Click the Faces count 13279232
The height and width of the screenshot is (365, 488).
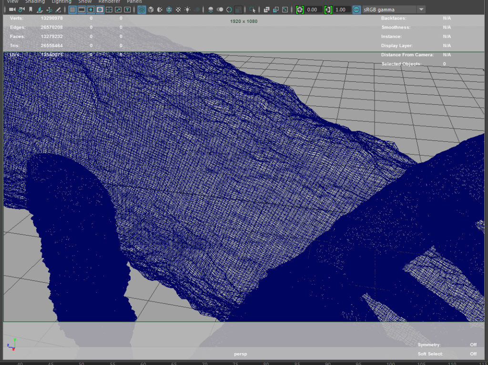[x=51, y=36]
